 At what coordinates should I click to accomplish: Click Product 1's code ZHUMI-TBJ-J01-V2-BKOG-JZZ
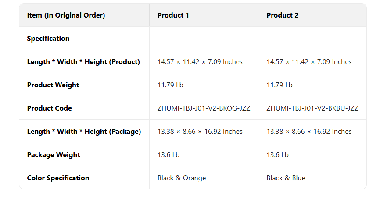pyautogui.click(x=204, y=108)
